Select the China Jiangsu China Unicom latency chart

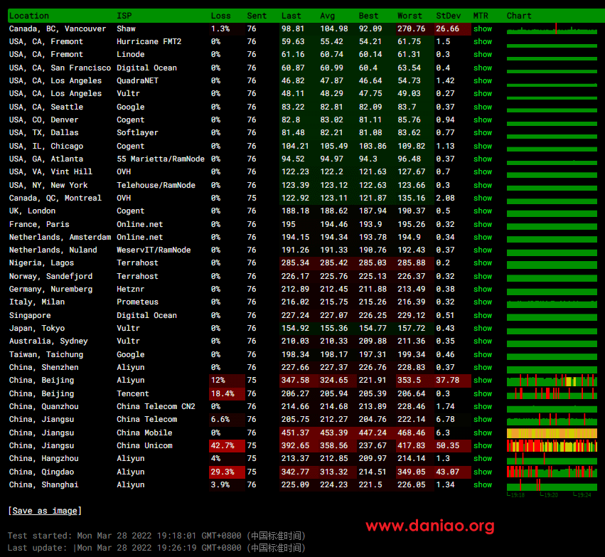click(x=552, y=446)
